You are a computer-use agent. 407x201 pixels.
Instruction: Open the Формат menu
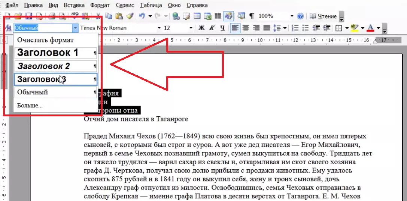[100, 5]
